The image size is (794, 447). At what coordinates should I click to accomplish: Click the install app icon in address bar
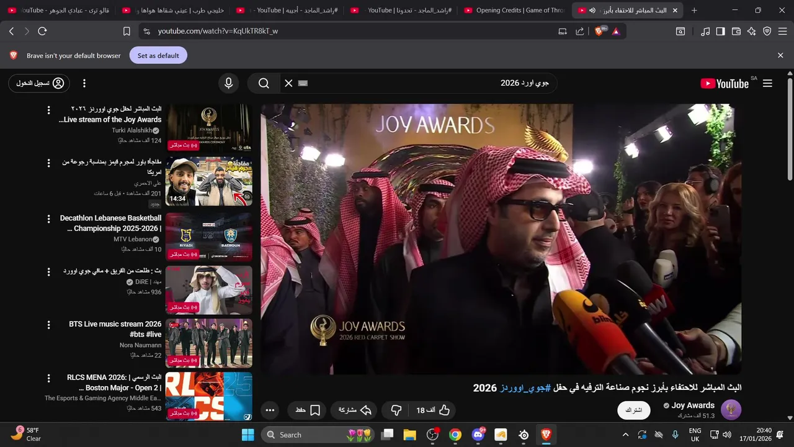[563, 31]
